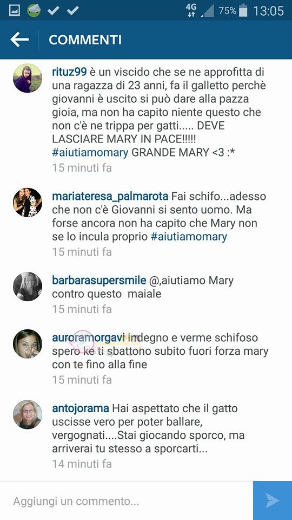Open #aiutiamomary hashtag in rituz99 comment
Image resolution: width=292 pixels, height=520 pixels.
coord(90,153)
